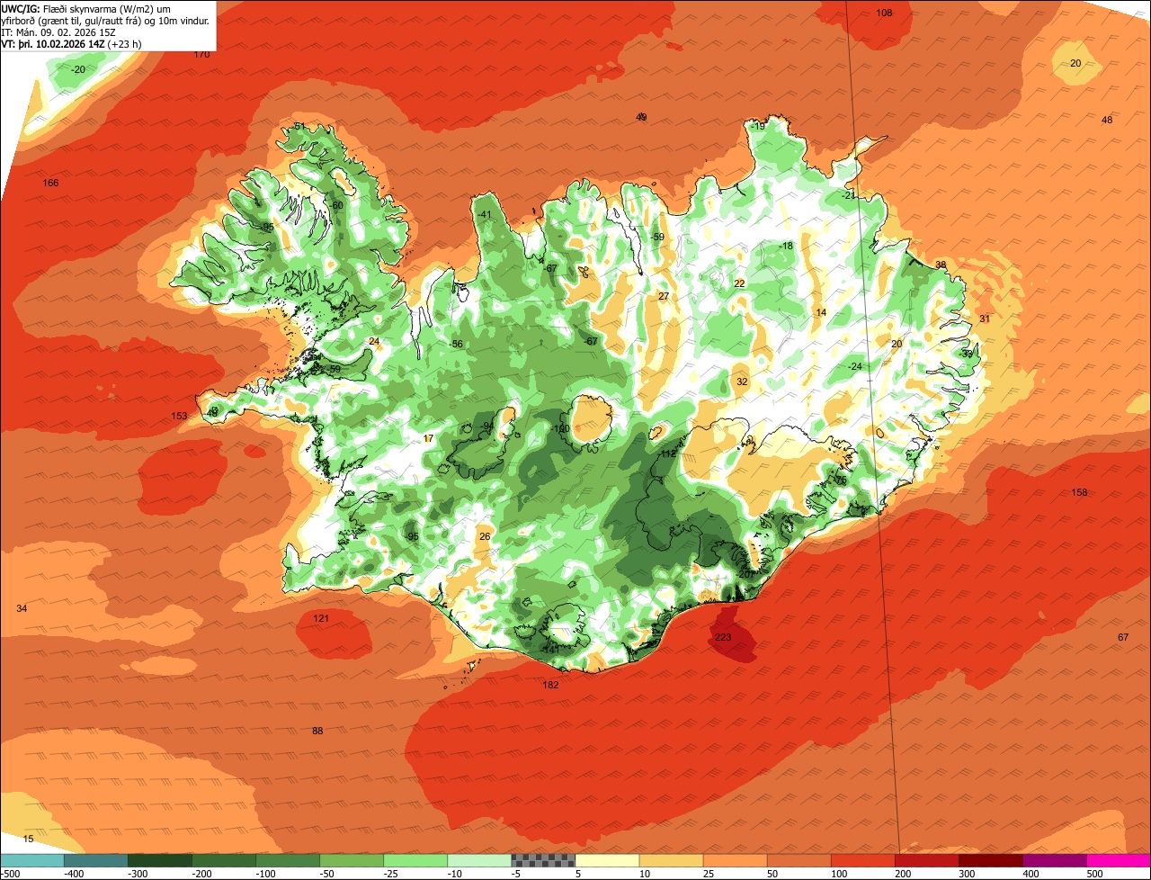Click the value 19 at the northeast tip

point(760,126)
